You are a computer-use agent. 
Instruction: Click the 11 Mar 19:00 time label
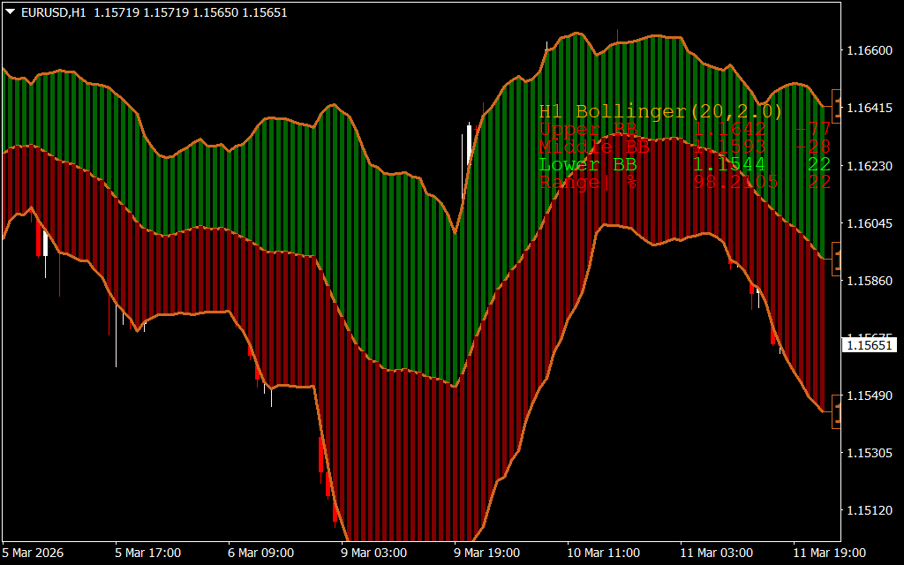point(827,553)
